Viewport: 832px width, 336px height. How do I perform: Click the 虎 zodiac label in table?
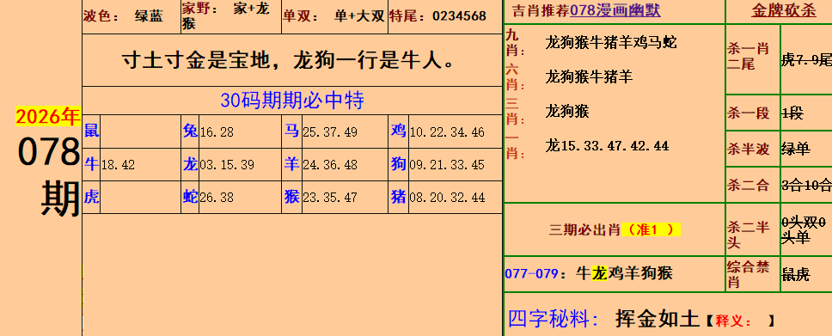click(x=91, y=197)
